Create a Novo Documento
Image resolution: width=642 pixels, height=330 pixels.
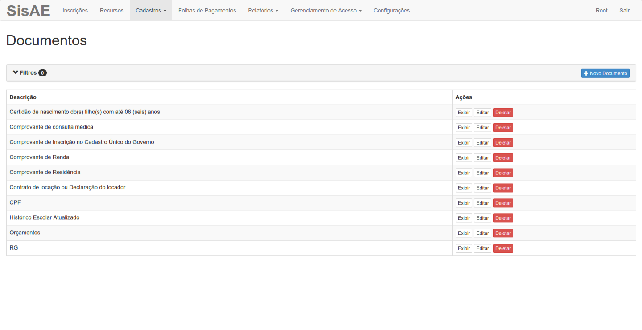(605, 73)
